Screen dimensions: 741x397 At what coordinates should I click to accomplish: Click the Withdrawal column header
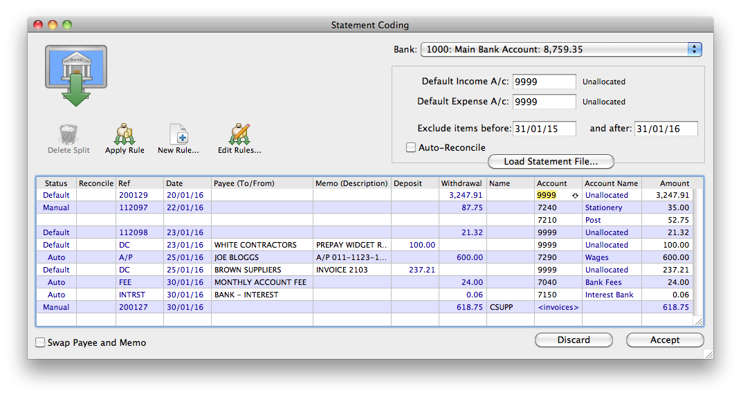tap(462, 183)
